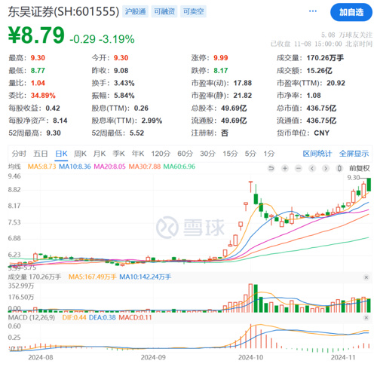
Task: Click the 跌停 8.17 value
Action: [221, 71]
